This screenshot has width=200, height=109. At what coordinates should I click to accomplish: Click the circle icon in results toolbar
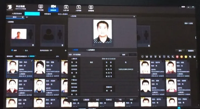pyautogui.click(x=142, y=57)
